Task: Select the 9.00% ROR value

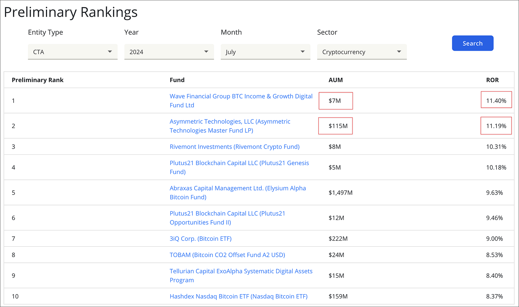Action: click(x=494, y=239)
